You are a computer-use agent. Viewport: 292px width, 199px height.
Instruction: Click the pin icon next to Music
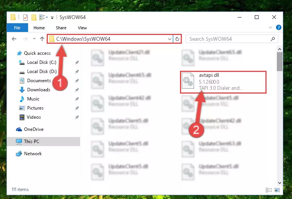point(77,99)
